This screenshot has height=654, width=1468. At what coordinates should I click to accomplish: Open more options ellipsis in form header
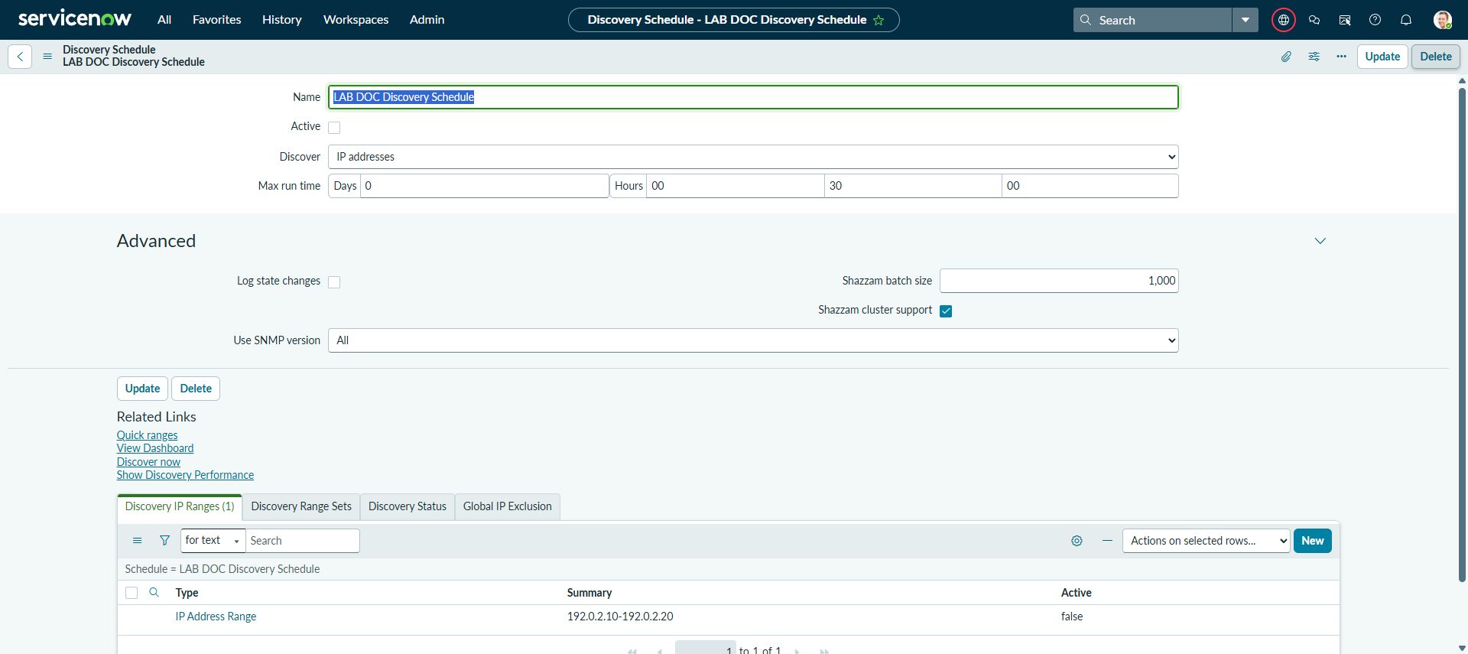1341,57
